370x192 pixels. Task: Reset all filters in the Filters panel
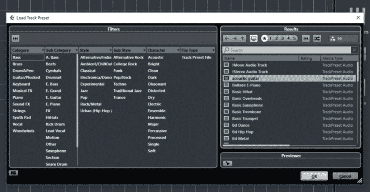pos(15,39)
